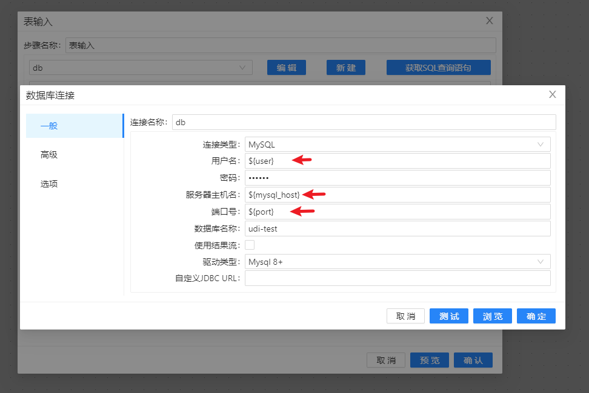The image size is (589, 393).
Task: Click the 端口号 field with ${port}
Action: [x=398, y=212]
